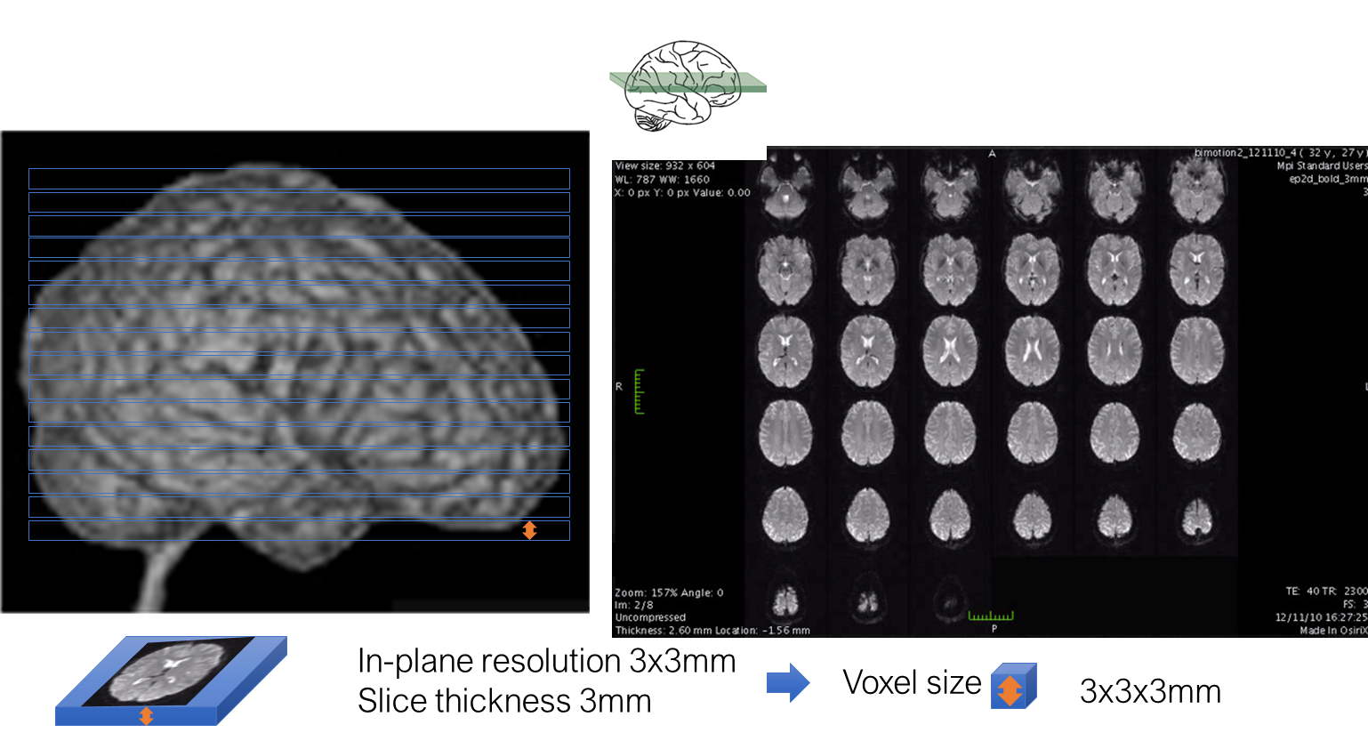Click first slice in bottom row
Viewport: 1368px width, 741px height.
click(785, 600)
